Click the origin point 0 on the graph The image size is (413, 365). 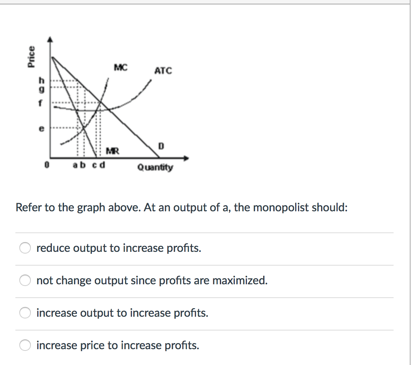[46, 165]
